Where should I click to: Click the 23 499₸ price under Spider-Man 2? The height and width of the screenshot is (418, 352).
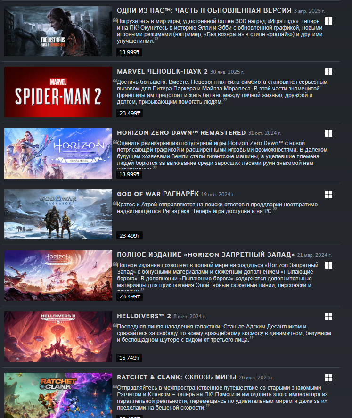[x=130, y=113]
